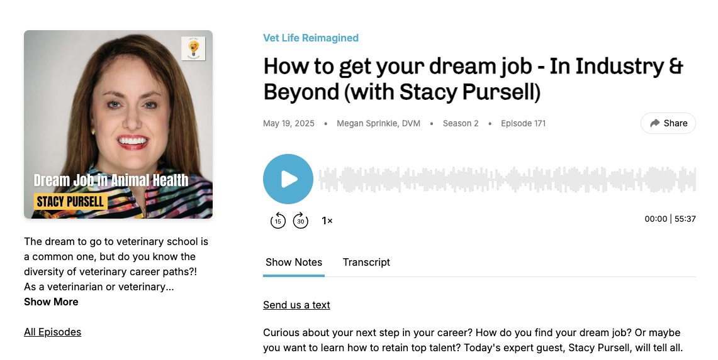
Task: Change the 1× playback speed
Action: [x=327, y=221]
